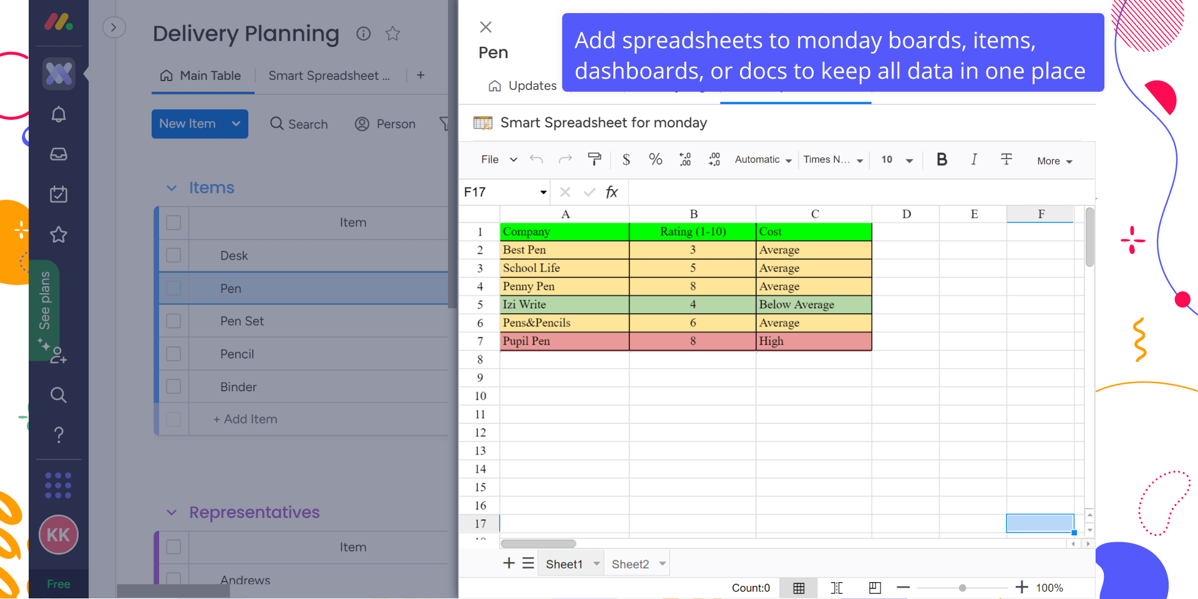Add a new board view

point(421,75)
